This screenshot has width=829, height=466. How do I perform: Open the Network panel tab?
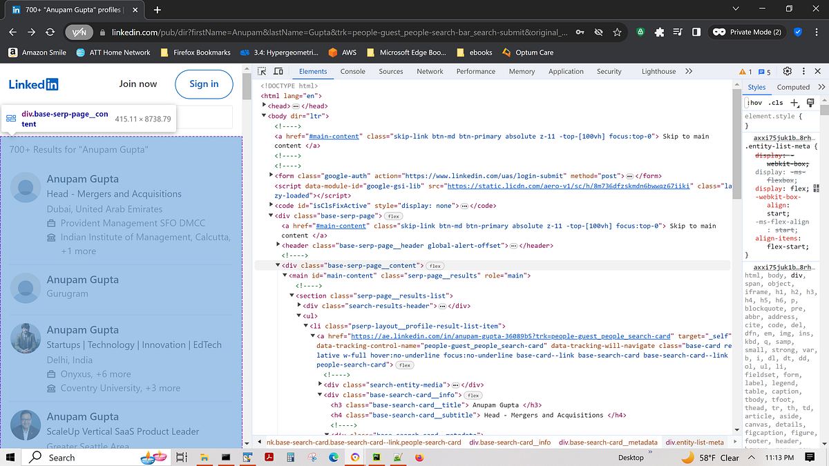[430, 71]
